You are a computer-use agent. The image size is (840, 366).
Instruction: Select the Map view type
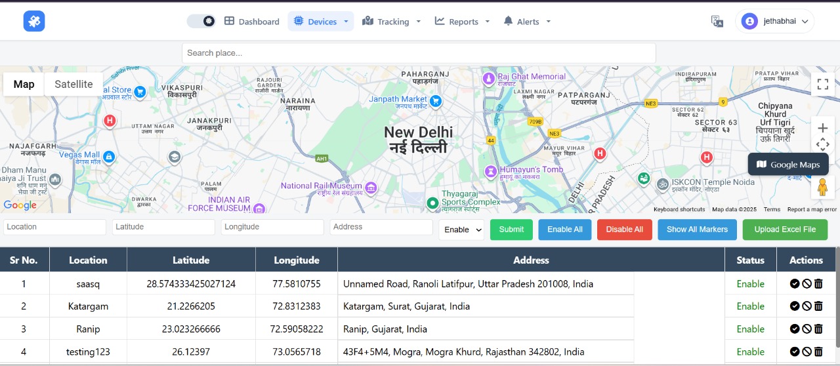(24, 84)
